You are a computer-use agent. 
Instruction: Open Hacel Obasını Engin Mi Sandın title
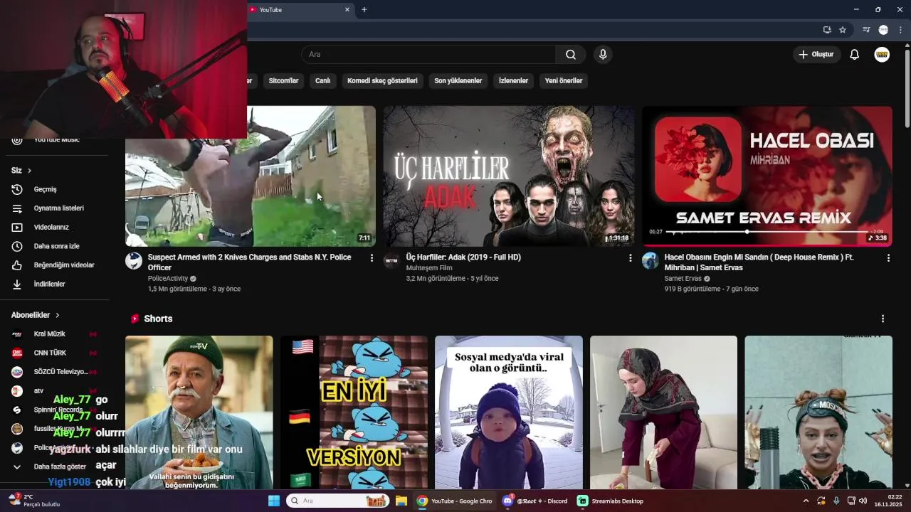tap(759, 262)
